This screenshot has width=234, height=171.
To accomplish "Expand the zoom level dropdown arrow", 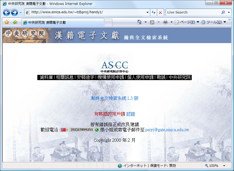I will click(224, 166).
